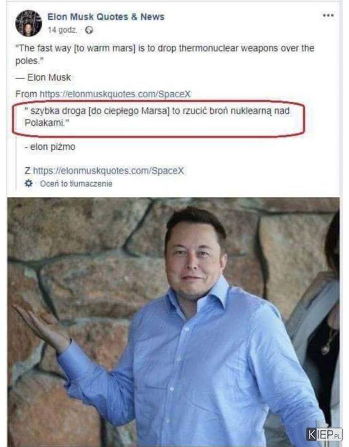Click the "- elon piżmo" translated attribution
349x447 pixels.
coord(50,147)
